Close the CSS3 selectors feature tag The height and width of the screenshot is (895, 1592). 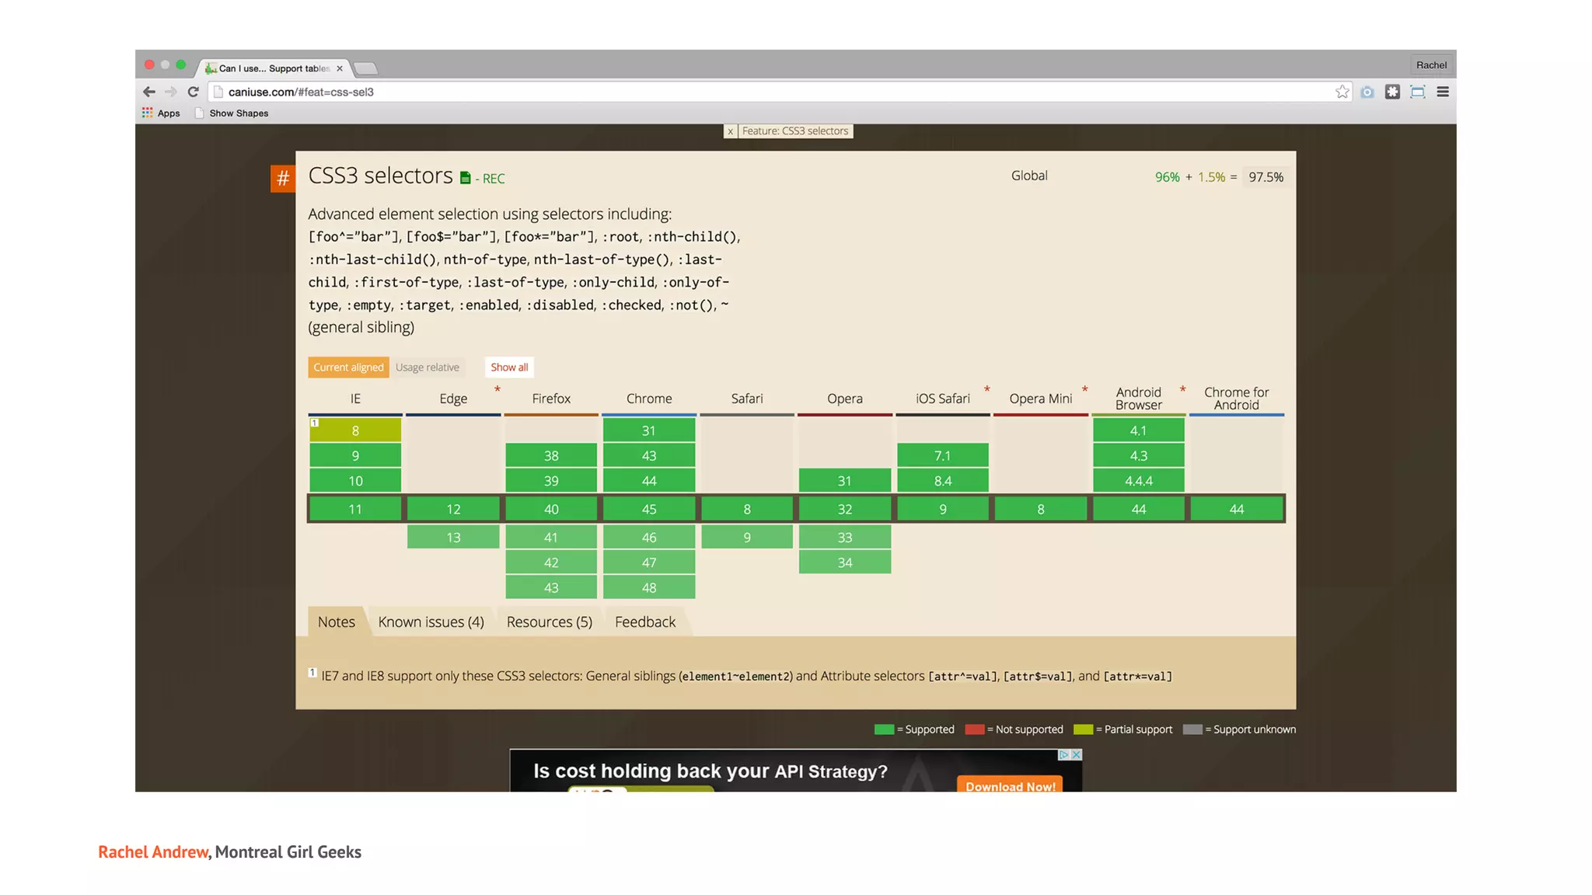tap(730, 131)
